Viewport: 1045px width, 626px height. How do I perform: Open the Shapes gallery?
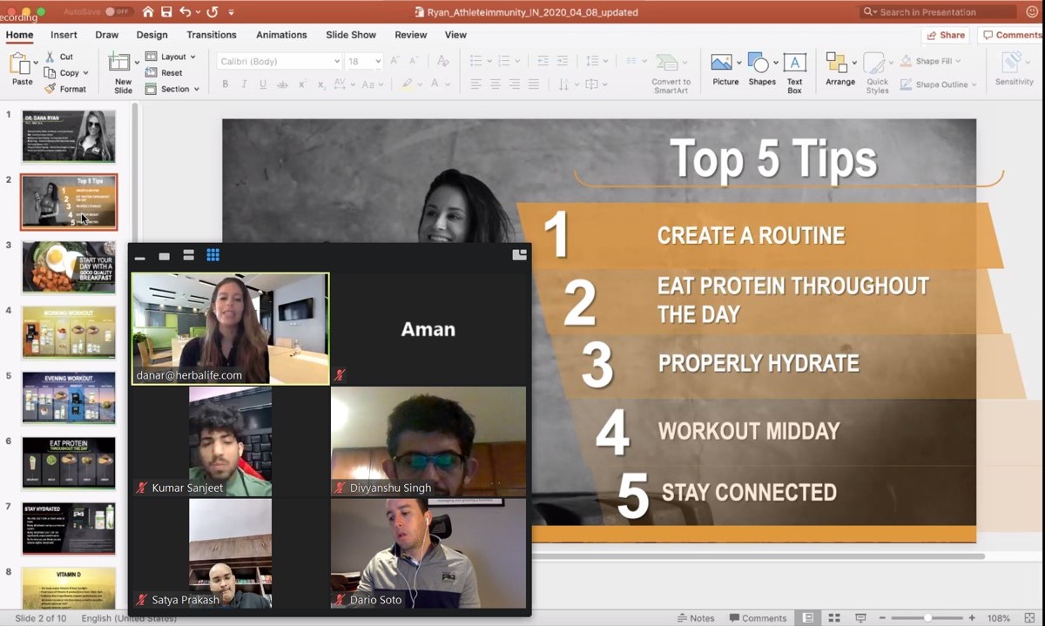pyautogui.click(x=761, y=70)
